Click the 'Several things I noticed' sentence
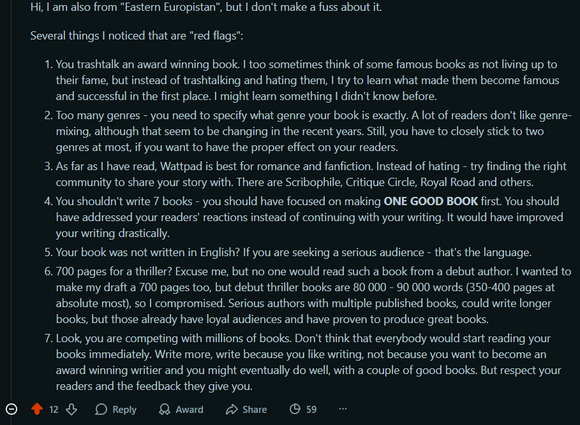580x425 pixels. (137, 36)
